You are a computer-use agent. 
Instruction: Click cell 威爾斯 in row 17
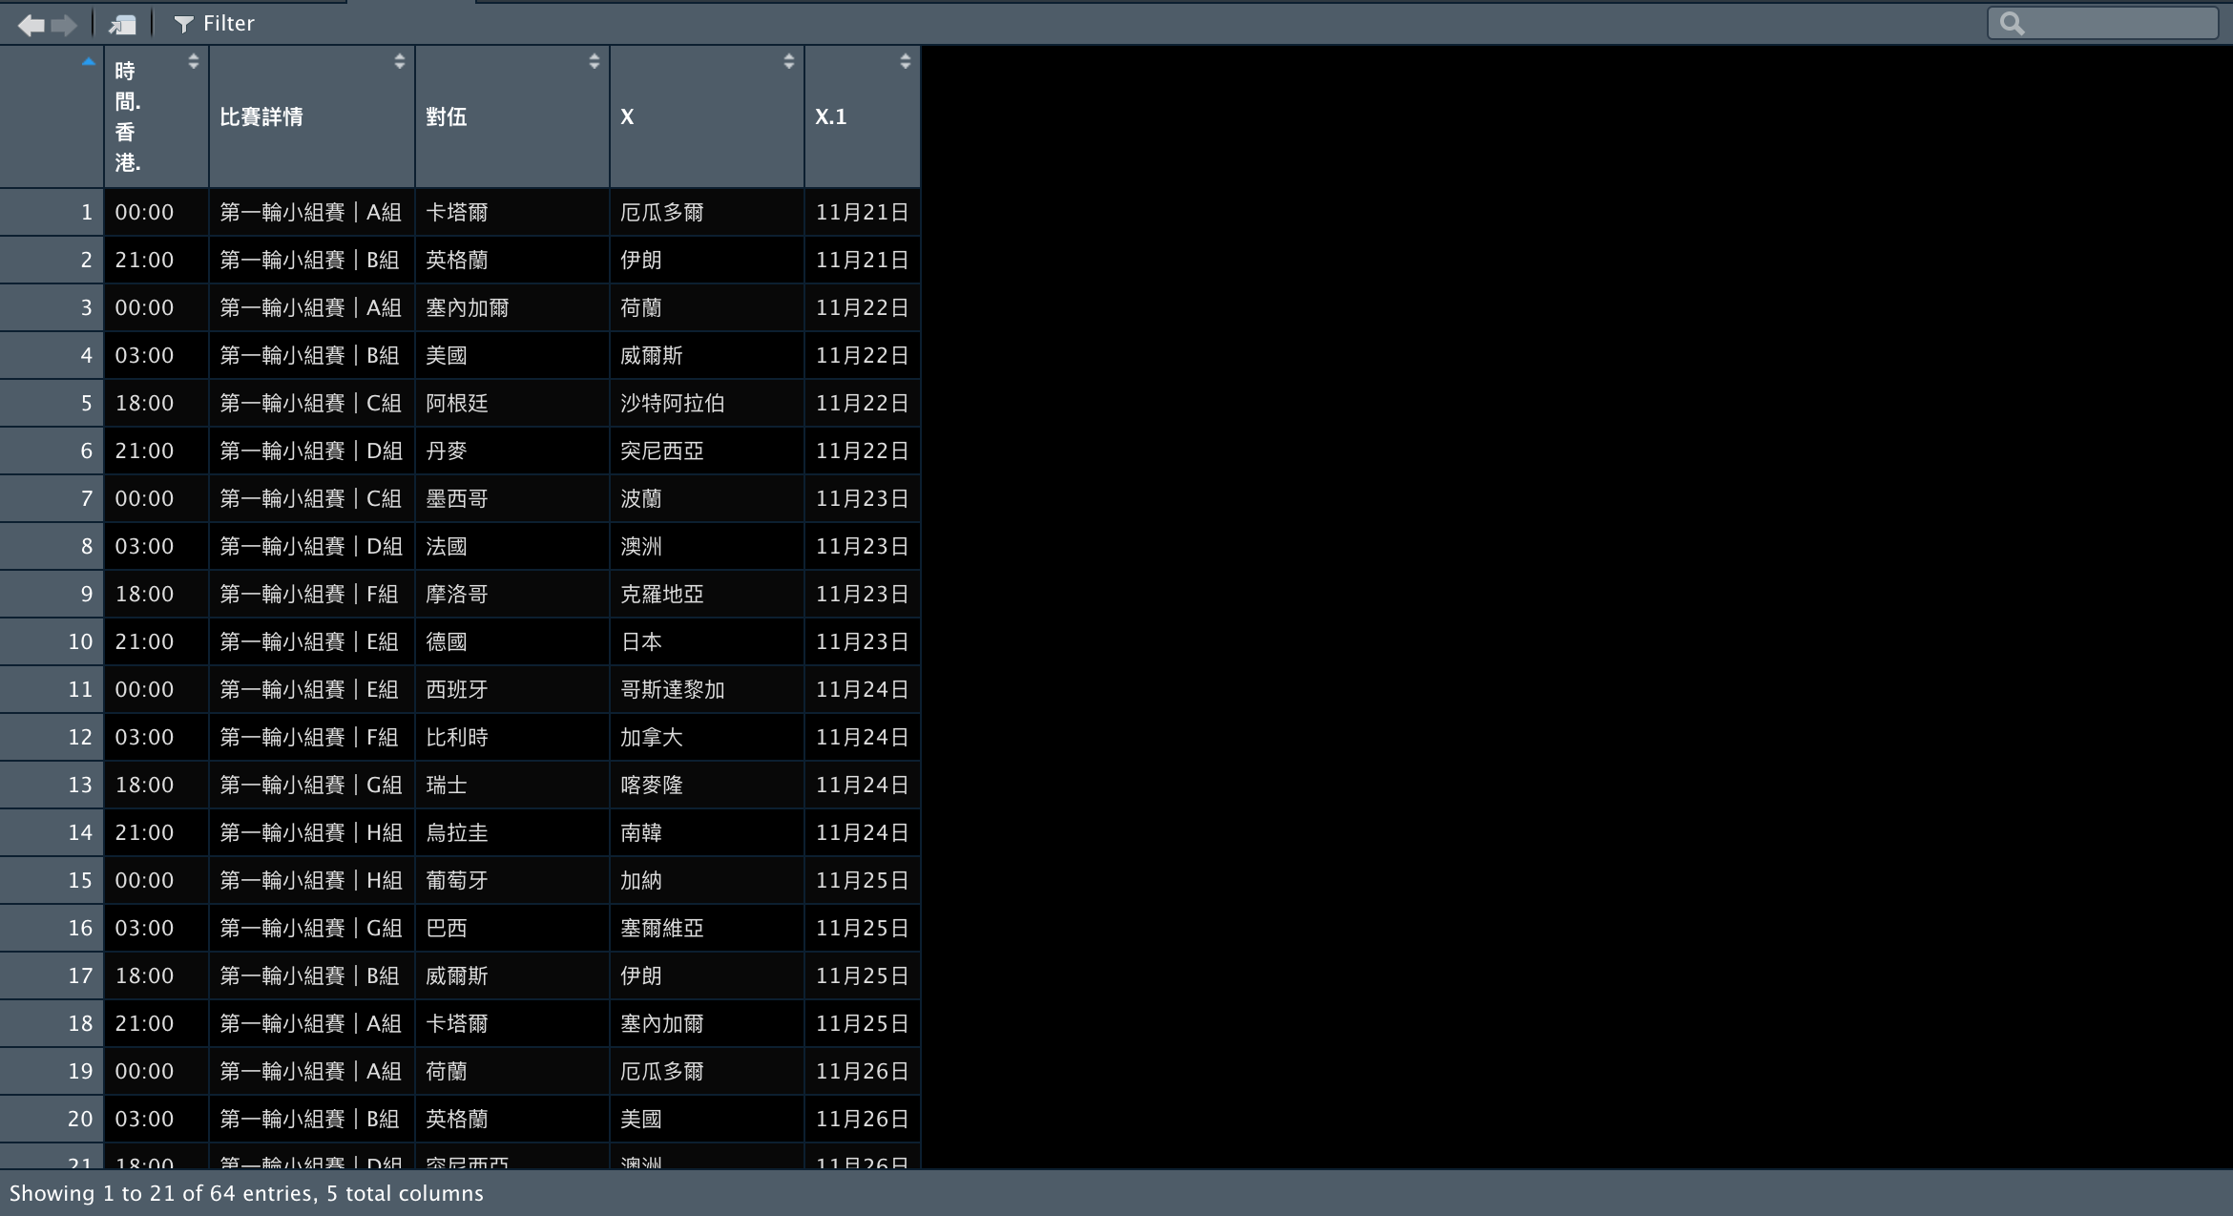[x=512, y=975]
